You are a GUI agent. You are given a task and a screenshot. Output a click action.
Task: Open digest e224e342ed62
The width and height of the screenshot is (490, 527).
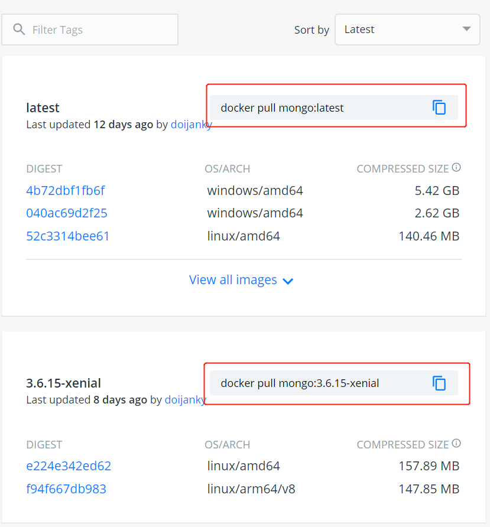[x=69, y=466]
